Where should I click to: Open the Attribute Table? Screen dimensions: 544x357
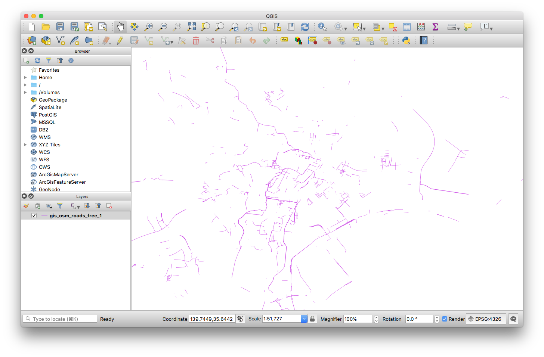[406, 27]
